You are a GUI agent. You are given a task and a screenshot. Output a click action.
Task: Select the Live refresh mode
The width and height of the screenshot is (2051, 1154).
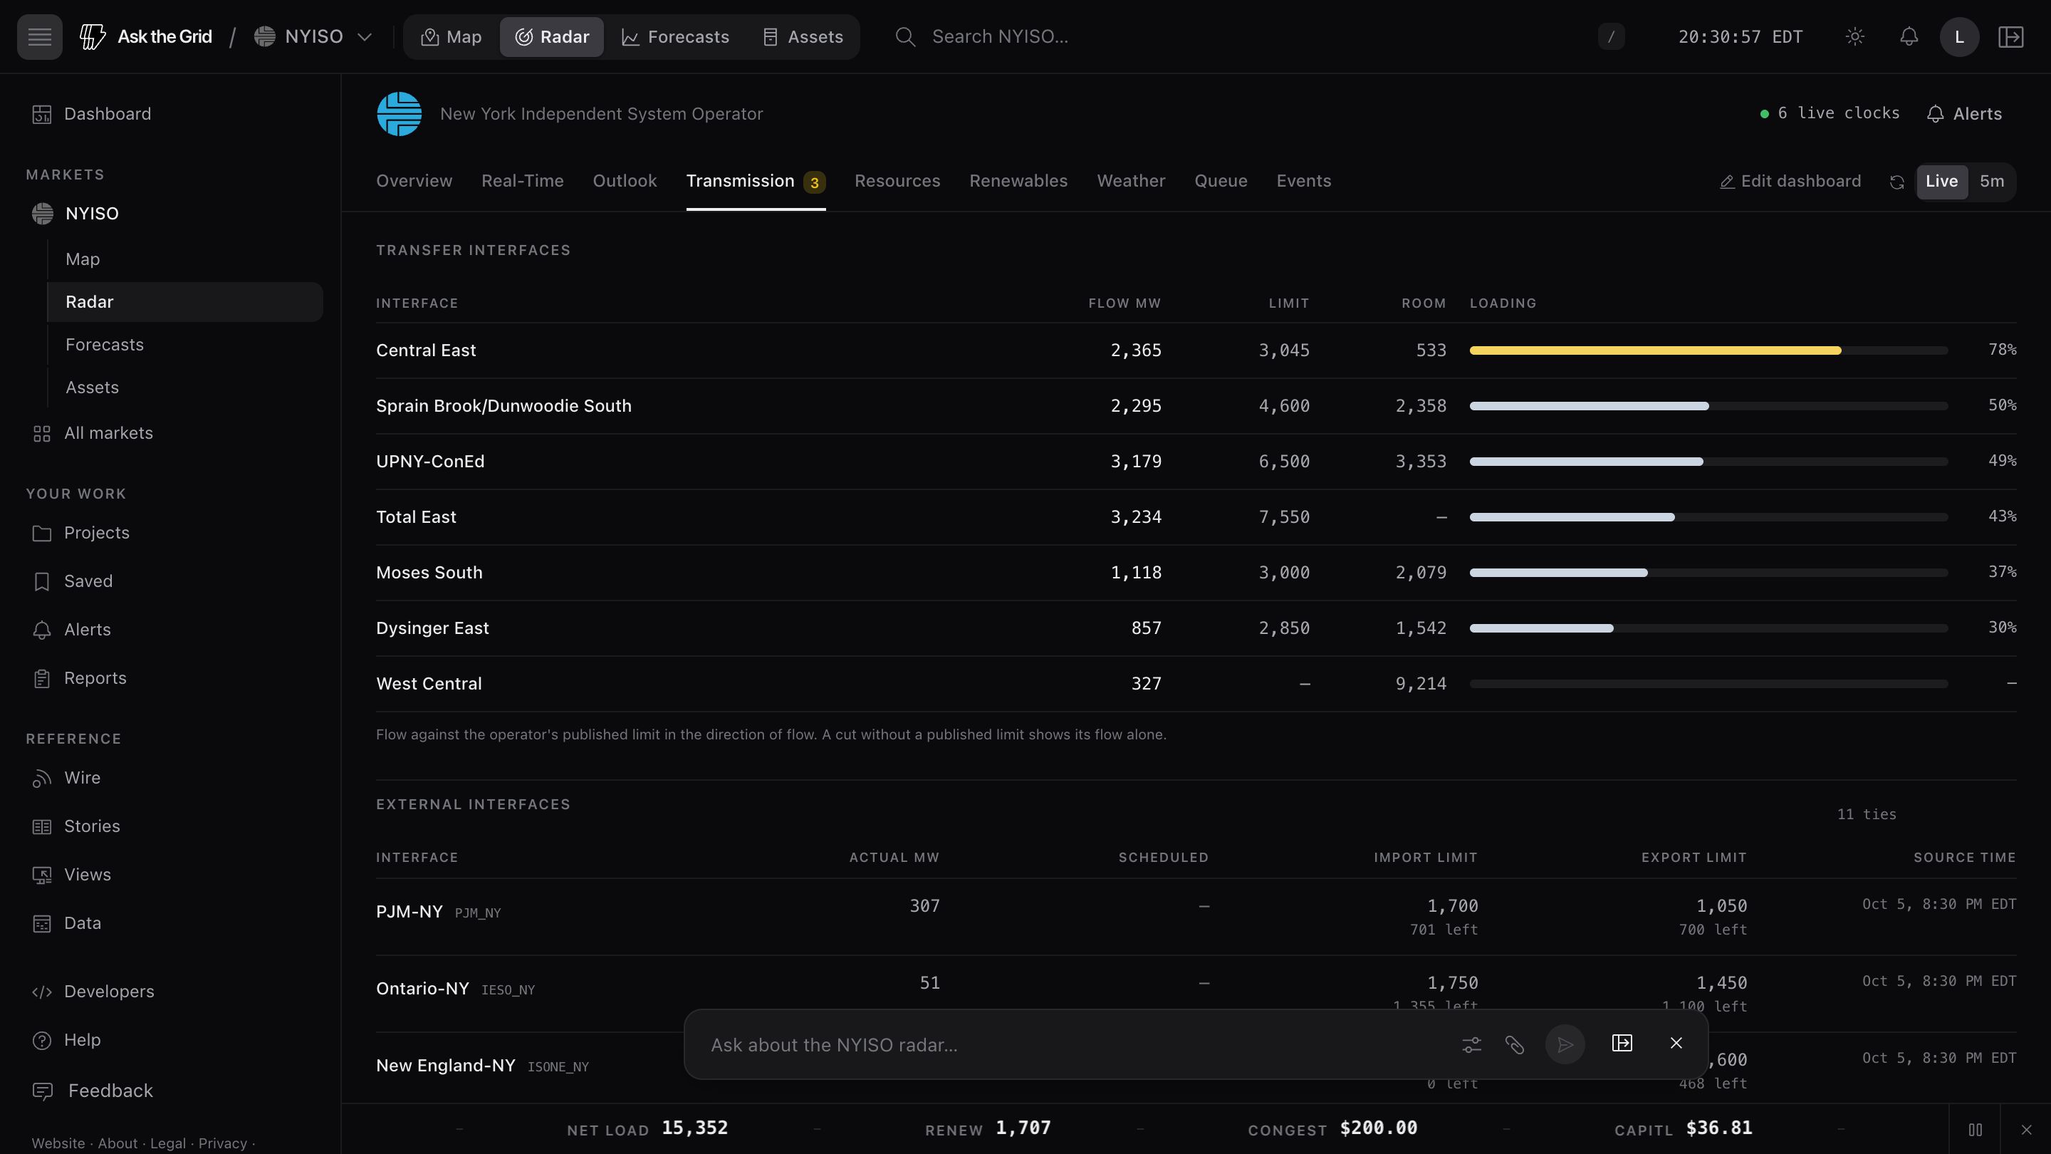1941,182
